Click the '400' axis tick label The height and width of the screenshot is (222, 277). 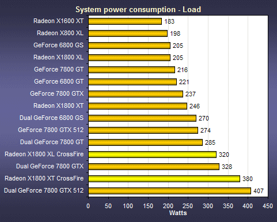[248, 206]
